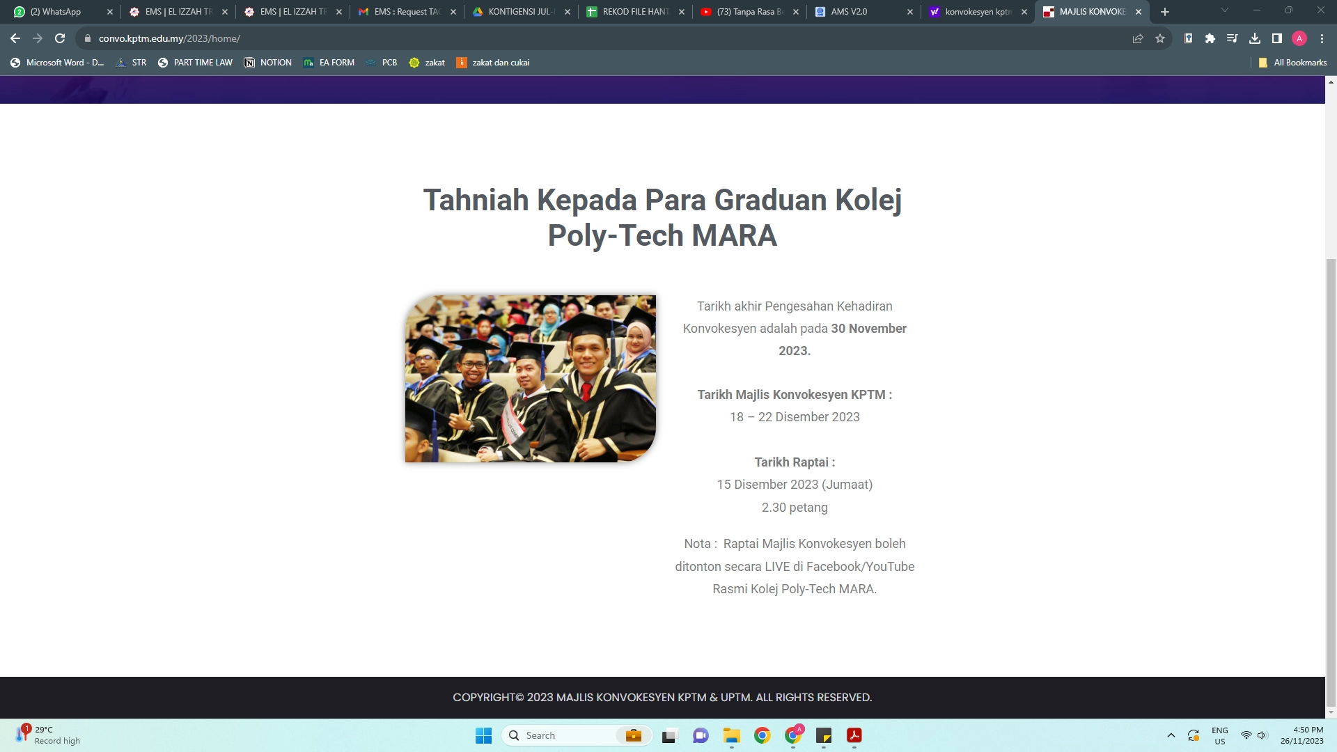
Task: Toggle the browser side panel
Action: coord(1277,38)
